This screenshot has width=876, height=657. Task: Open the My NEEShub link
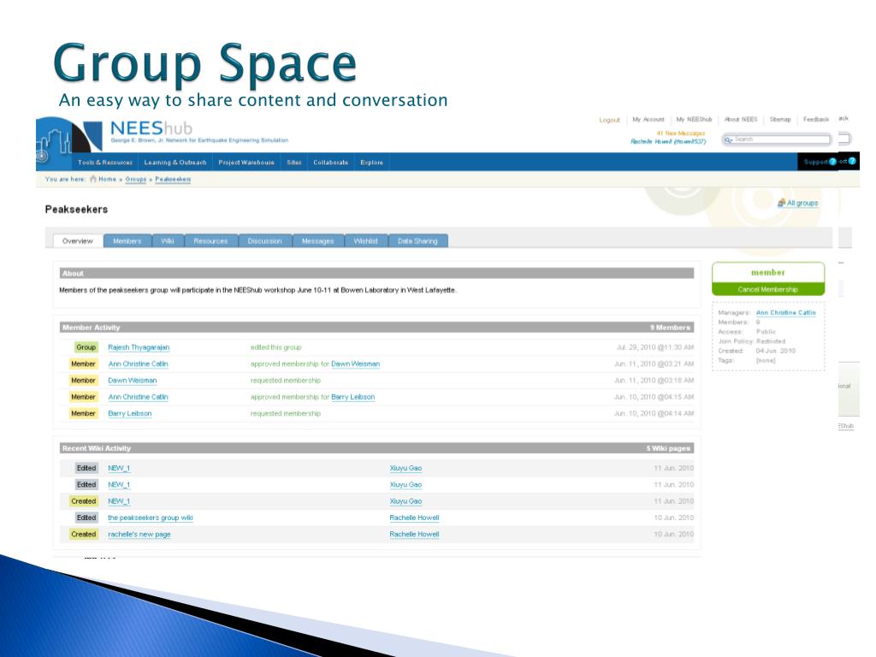click(x=695, y=120)
